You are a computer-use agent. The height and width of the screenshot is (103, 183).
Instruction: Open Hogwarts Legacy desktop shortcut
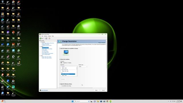tap(3, 27)
